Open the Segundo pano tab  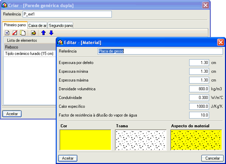coord(61,26)
